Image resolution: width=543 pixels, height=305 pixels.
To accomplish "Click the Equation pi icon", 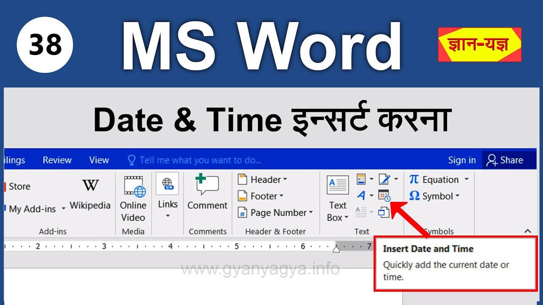I will pyautogui.click(x=414, y=180).
